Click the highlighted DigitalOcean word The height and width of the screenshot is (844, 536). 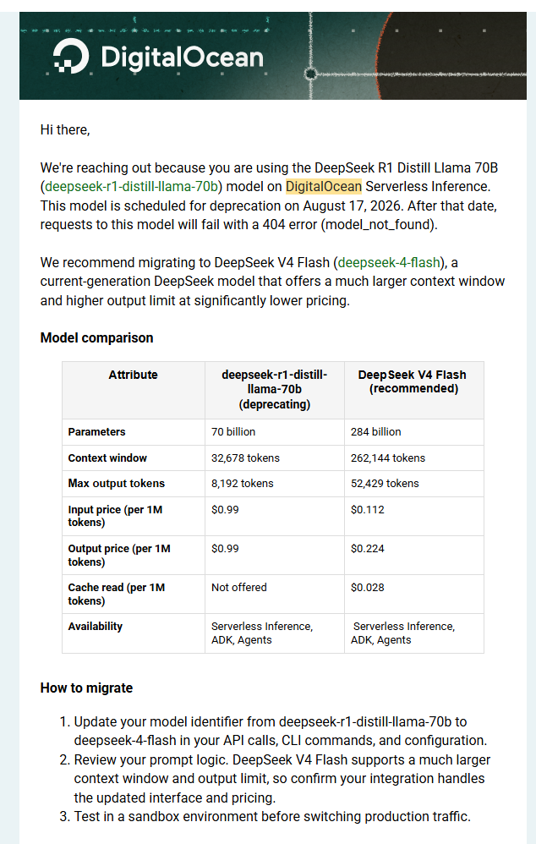click(324, 187)
